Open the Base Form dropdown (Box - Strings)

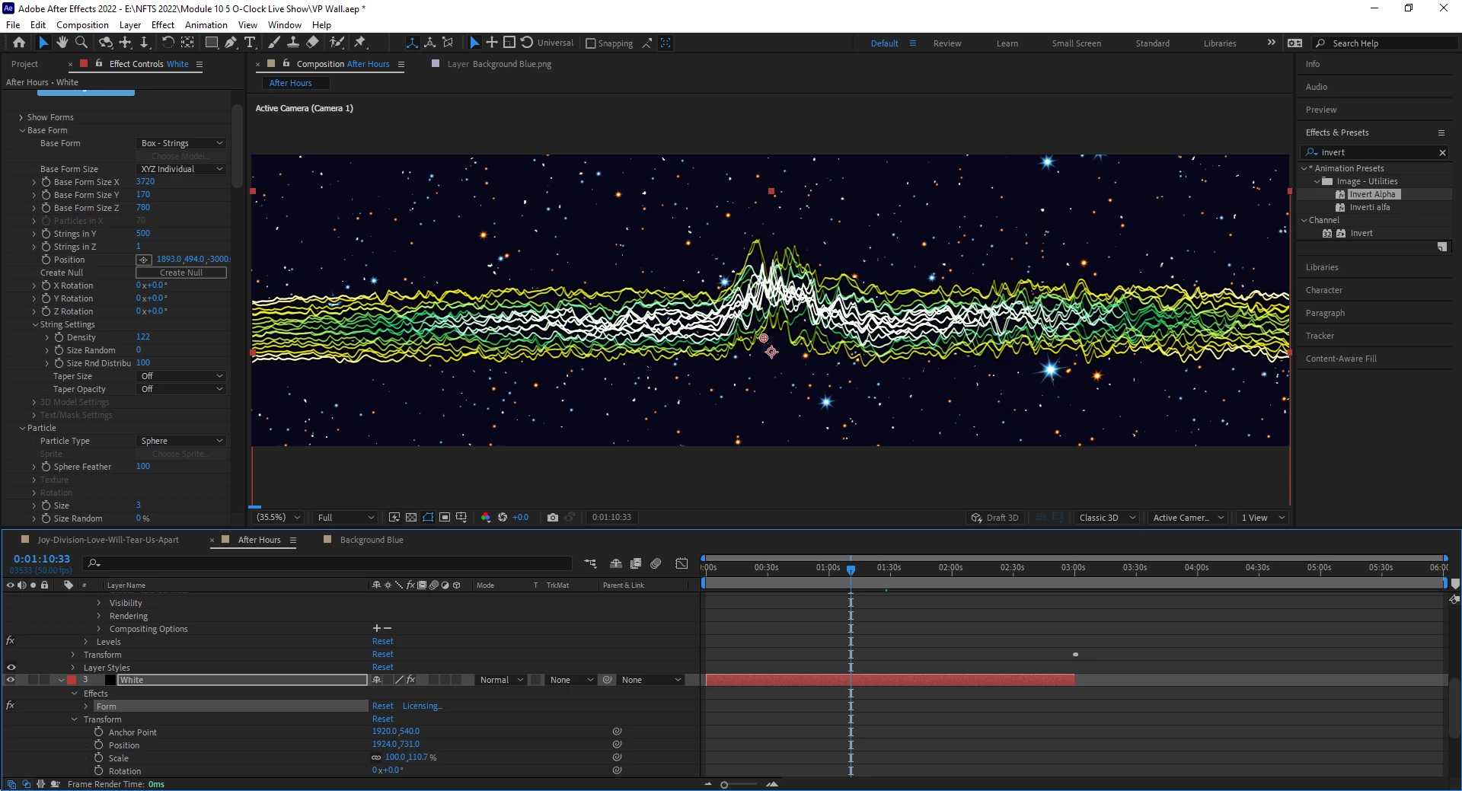(x=181, y=143)
